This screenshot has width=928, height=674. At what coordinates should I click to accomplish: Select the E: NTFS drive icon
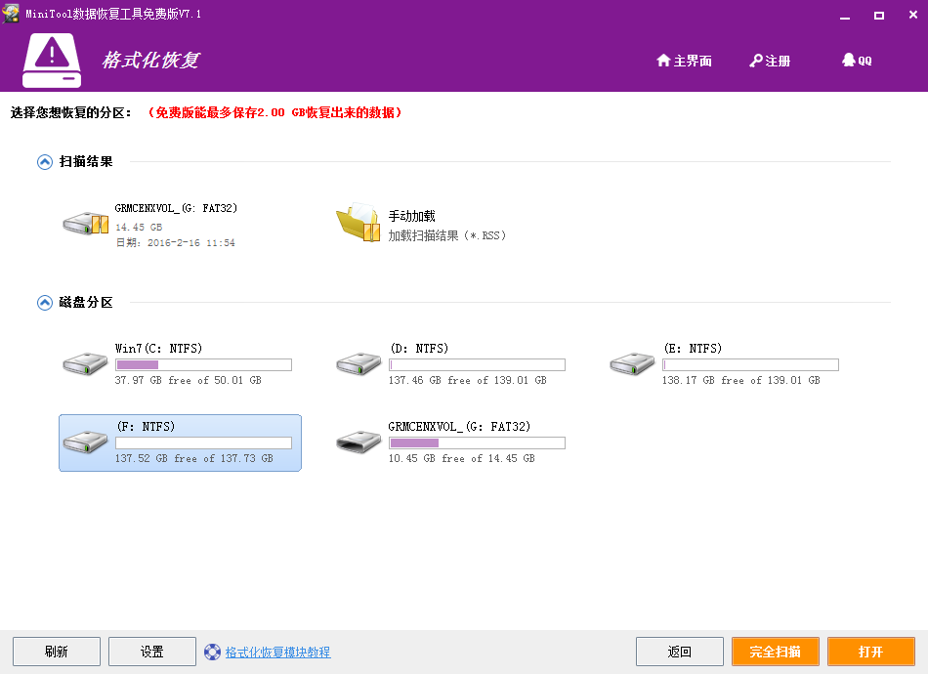(632, 363)
